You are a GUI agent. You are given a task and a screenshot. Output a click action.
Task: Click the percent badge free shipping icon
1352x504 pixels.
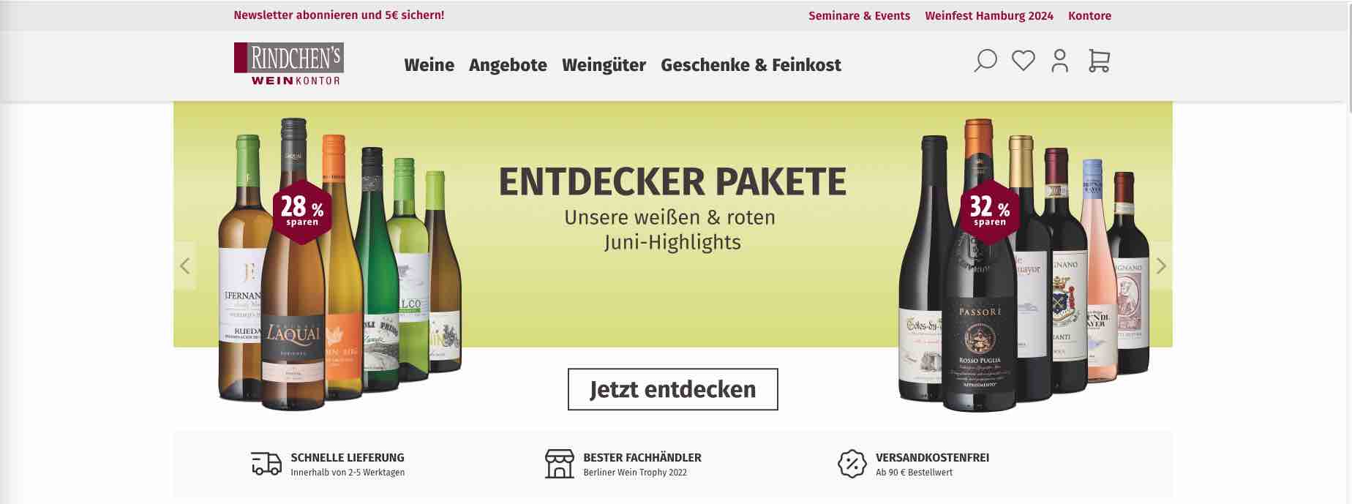pyautogui.click(x=852, y=464)
